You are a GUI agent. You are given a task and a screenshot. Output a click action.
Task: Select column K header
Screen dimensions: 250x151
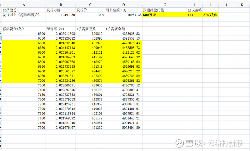[x=242, y=5]
